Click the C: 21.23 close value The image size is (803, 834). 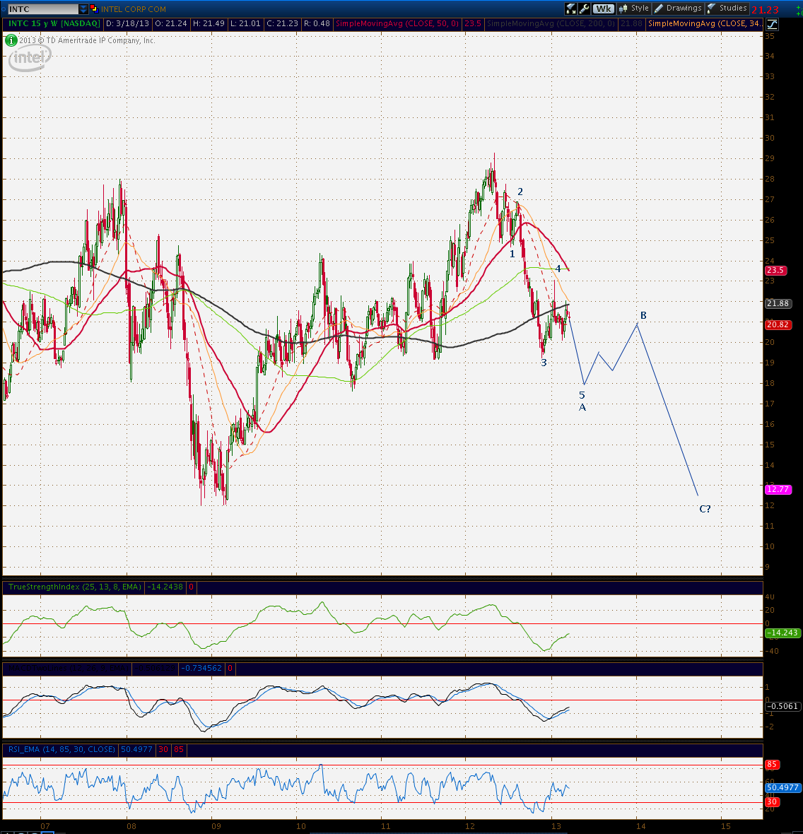282,23
